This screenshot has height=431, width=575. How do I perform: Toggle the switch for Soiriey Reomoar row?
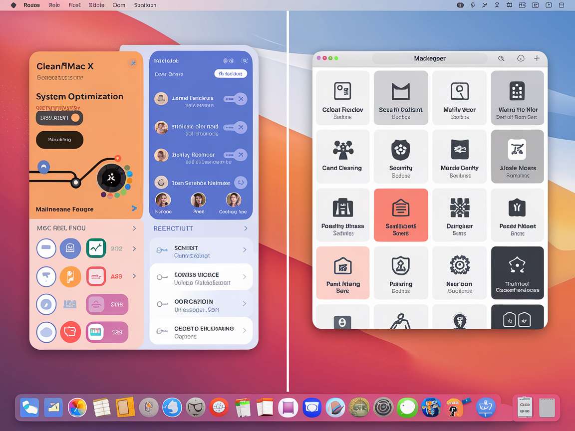(x=235, y=155)
